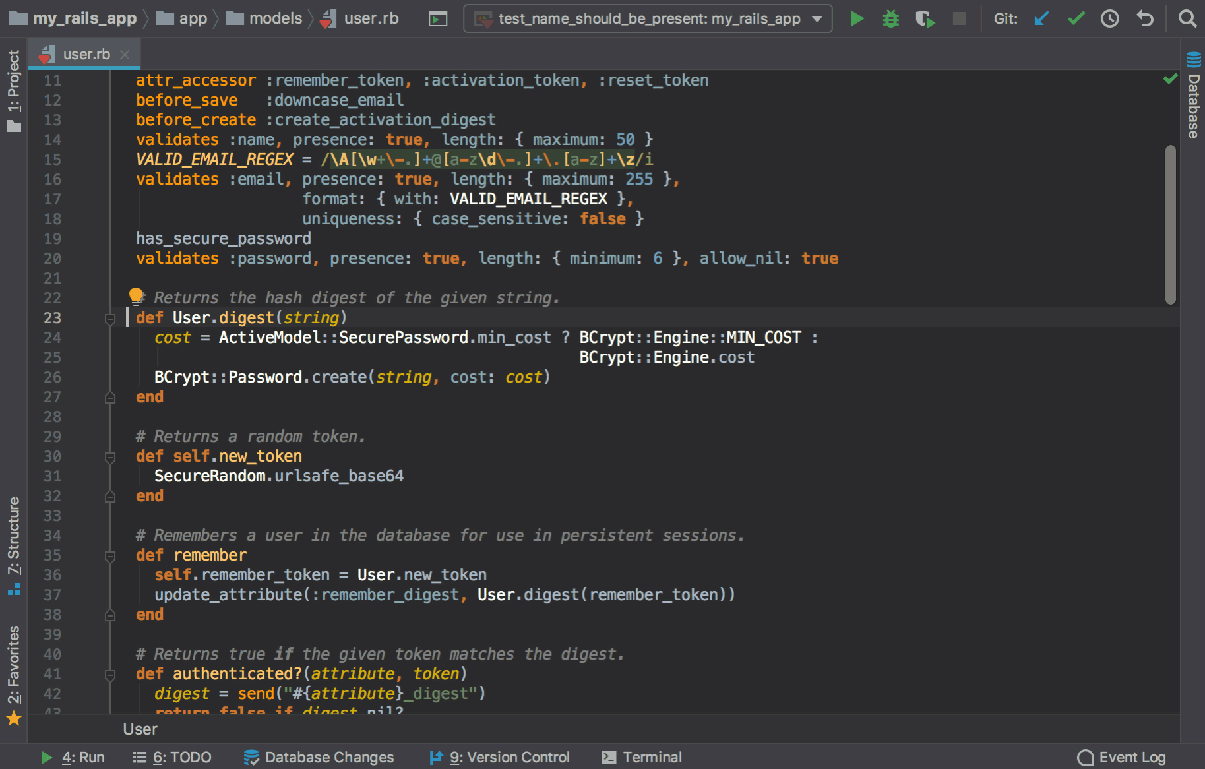Viewport: 1205px width, 769px height.
Task: Open Search Everywhere magnifier
Action: tap(1187, 18)
